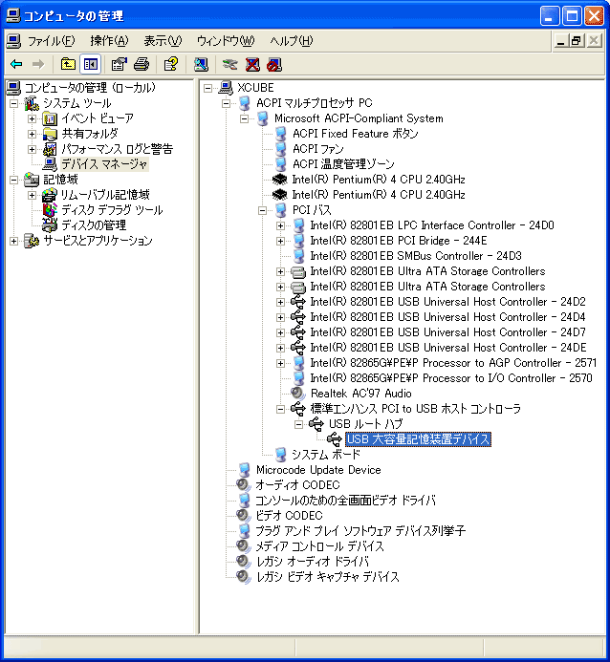Screen dimensions: 610x662
Task: Click the speaker icon beside オーディオ CODEC
Action: [243, 484]
